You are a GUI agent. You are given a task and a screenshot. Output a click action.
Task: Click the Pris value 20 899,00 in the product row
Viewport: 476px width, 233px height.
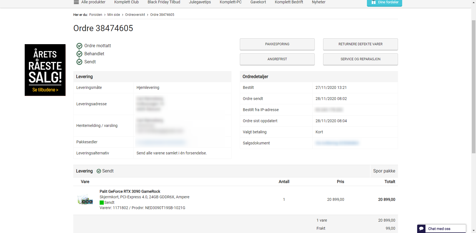[x=336, y=199]
